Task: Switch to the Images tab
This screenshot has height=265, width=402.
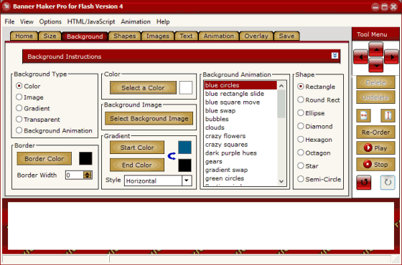Action: tap(158, 36)
